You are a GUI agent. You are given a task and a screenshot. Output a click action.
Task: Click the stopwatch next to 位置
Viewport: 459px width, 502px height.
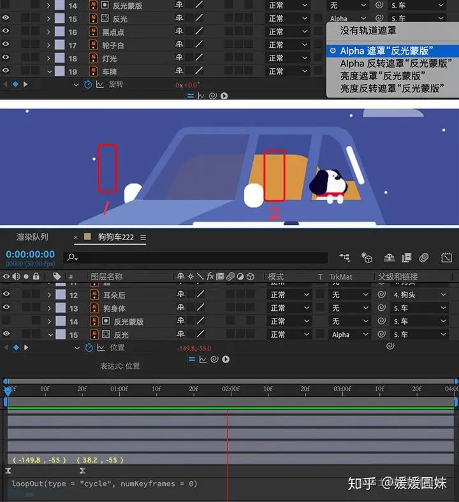[89, 347]
